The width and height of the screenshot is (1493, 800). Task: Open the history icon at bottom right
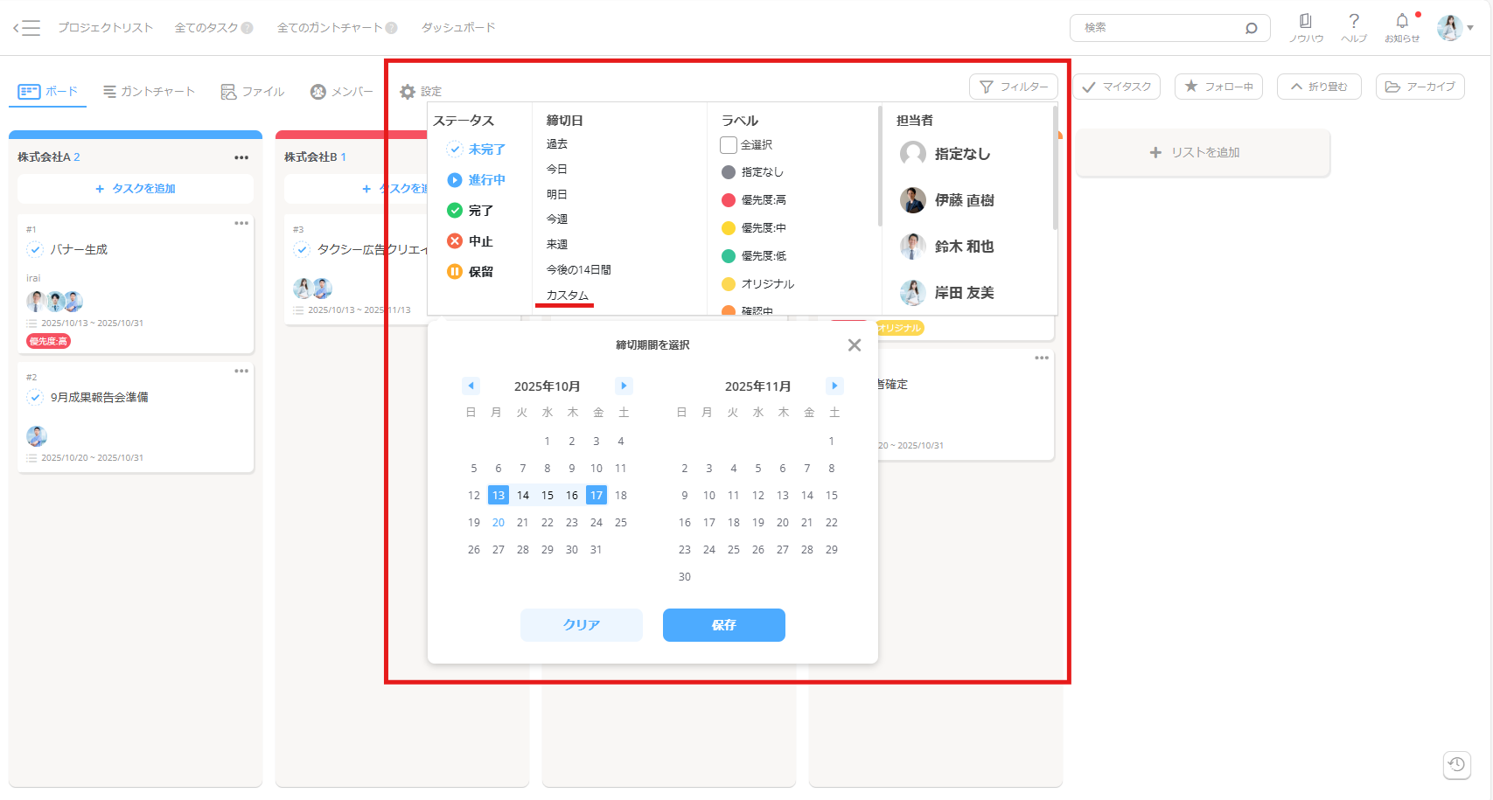tap(1456, 764)
